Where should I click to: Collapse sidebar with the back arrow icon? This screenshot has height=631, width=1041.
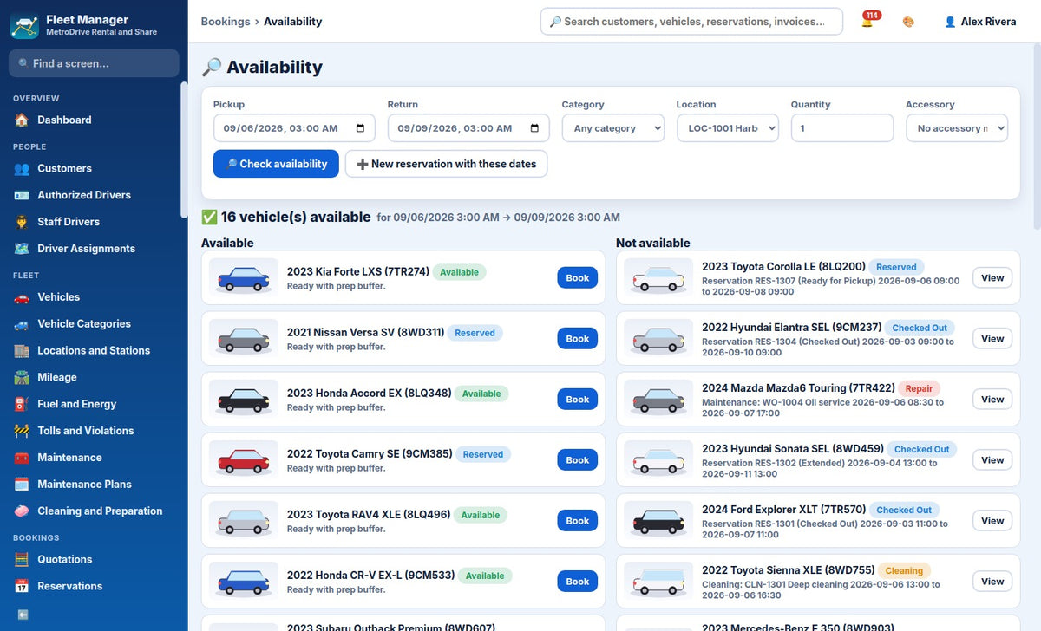(x=23, y=615)
